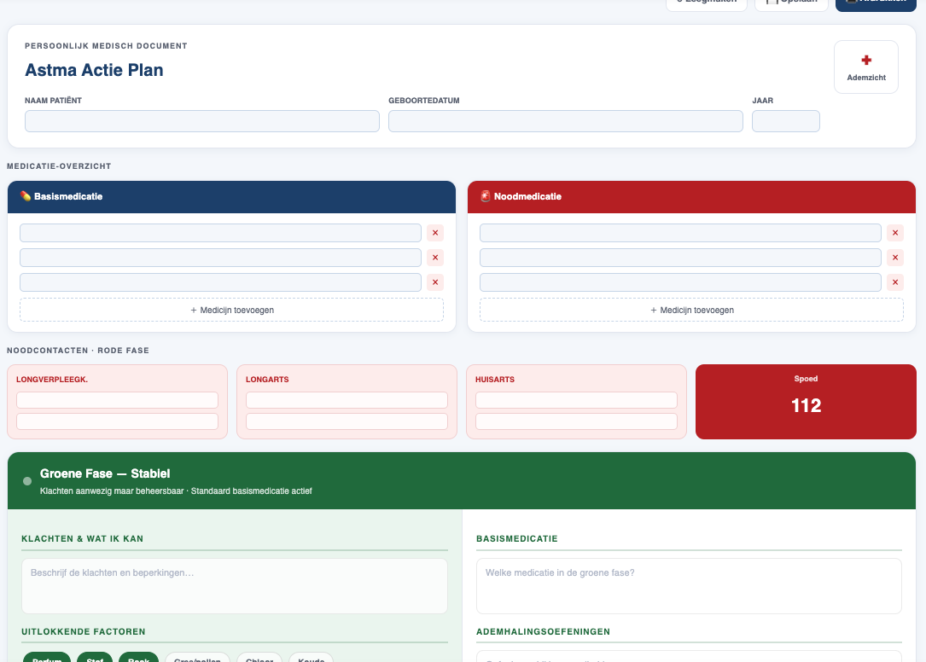The width and height of the screenshot is (926, 662).
Task: Remove first Noodmedicatie medicine row
Action: [x=895, y=233]
